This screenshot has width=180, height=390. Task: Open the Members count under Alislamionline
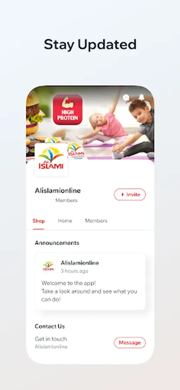click(x=66, y=201)
